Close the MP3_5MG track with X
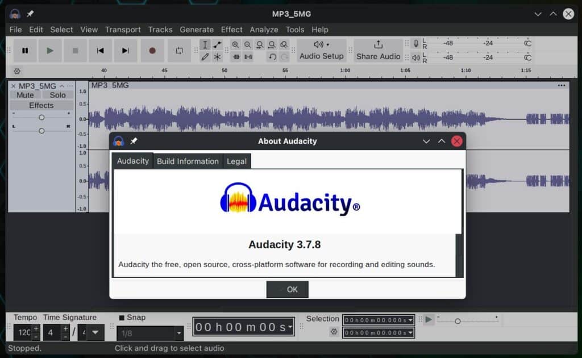This screenshot has height=358, width=582. 14,86
